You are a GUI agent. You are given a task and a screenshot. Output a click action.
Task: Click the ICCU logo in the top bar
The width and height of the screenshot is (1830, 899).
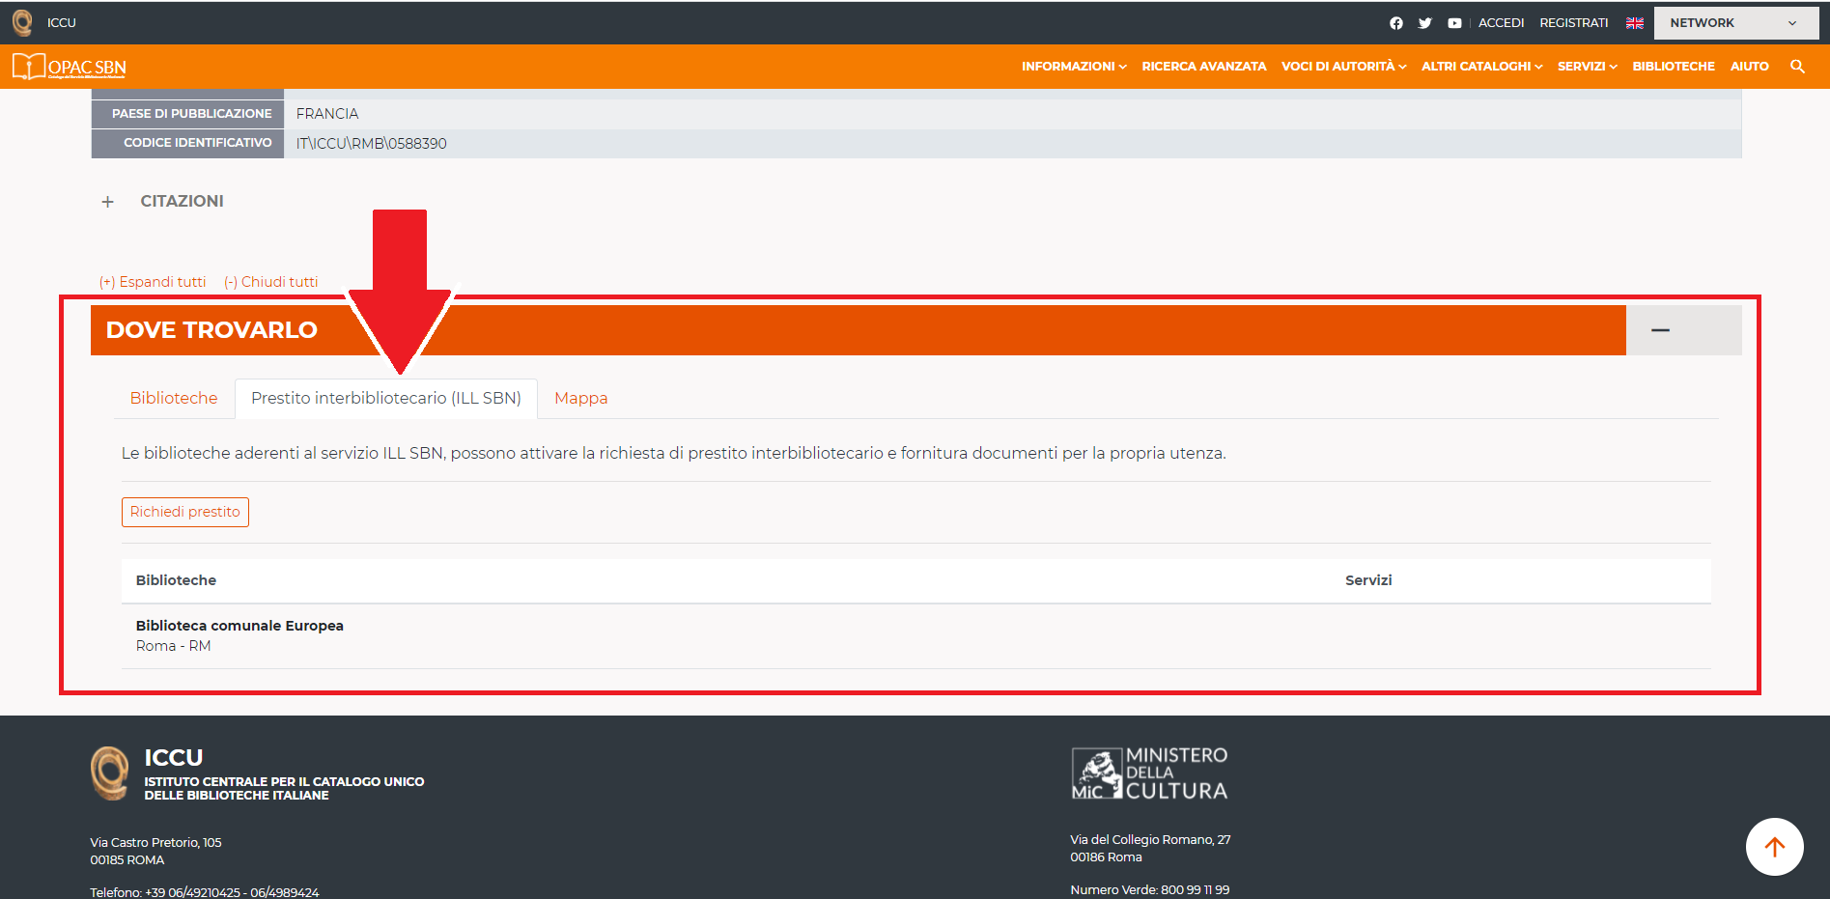tap(22, 22)
